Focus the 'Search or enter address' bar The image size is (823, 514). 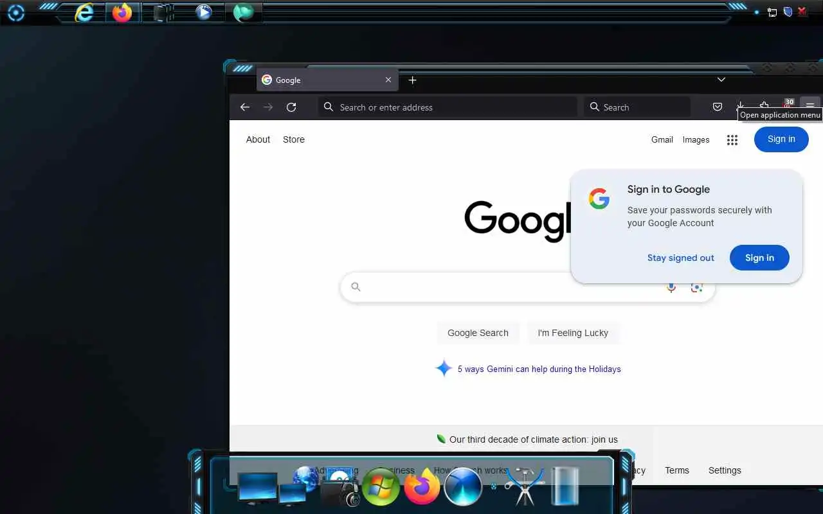(x=448, y=107)
